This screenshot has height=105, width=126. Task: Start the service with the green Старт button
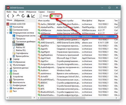(55, 16)
